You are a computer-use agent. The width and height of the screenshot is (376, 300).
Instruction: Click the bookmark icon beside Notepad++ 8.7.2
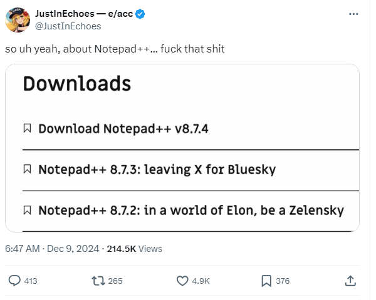27,210
